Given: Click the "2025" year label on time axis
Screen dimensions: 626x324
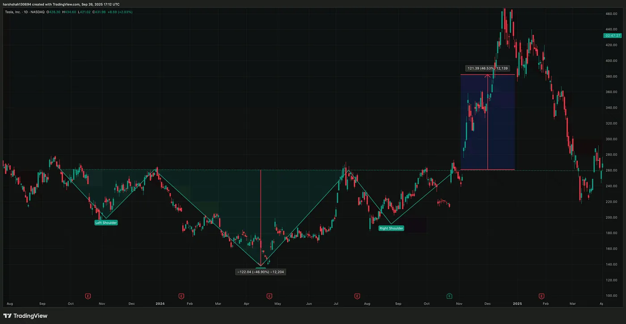Looking at the screenshot, I should pyautogui.click(x=517, y=303).
